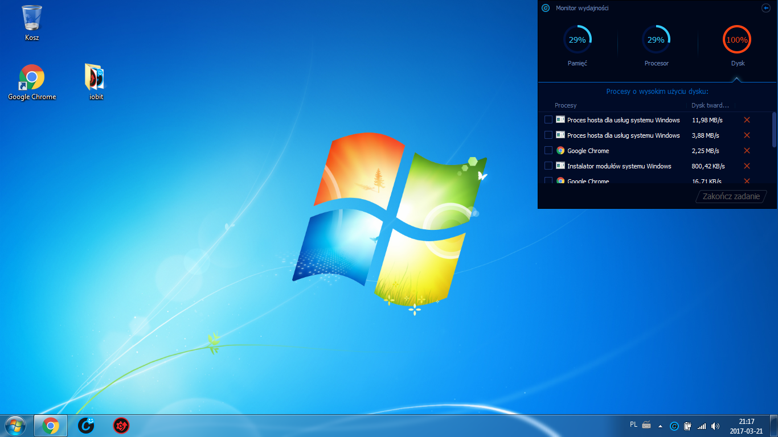Screen dimensions: 778x437
Task: Click the Instalator modułów row icon
Action: (x=560, y=166)
